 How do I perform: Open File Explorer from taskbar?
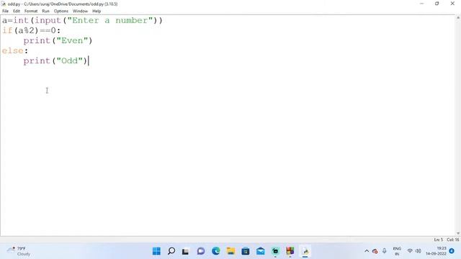[x=230, y=251]
